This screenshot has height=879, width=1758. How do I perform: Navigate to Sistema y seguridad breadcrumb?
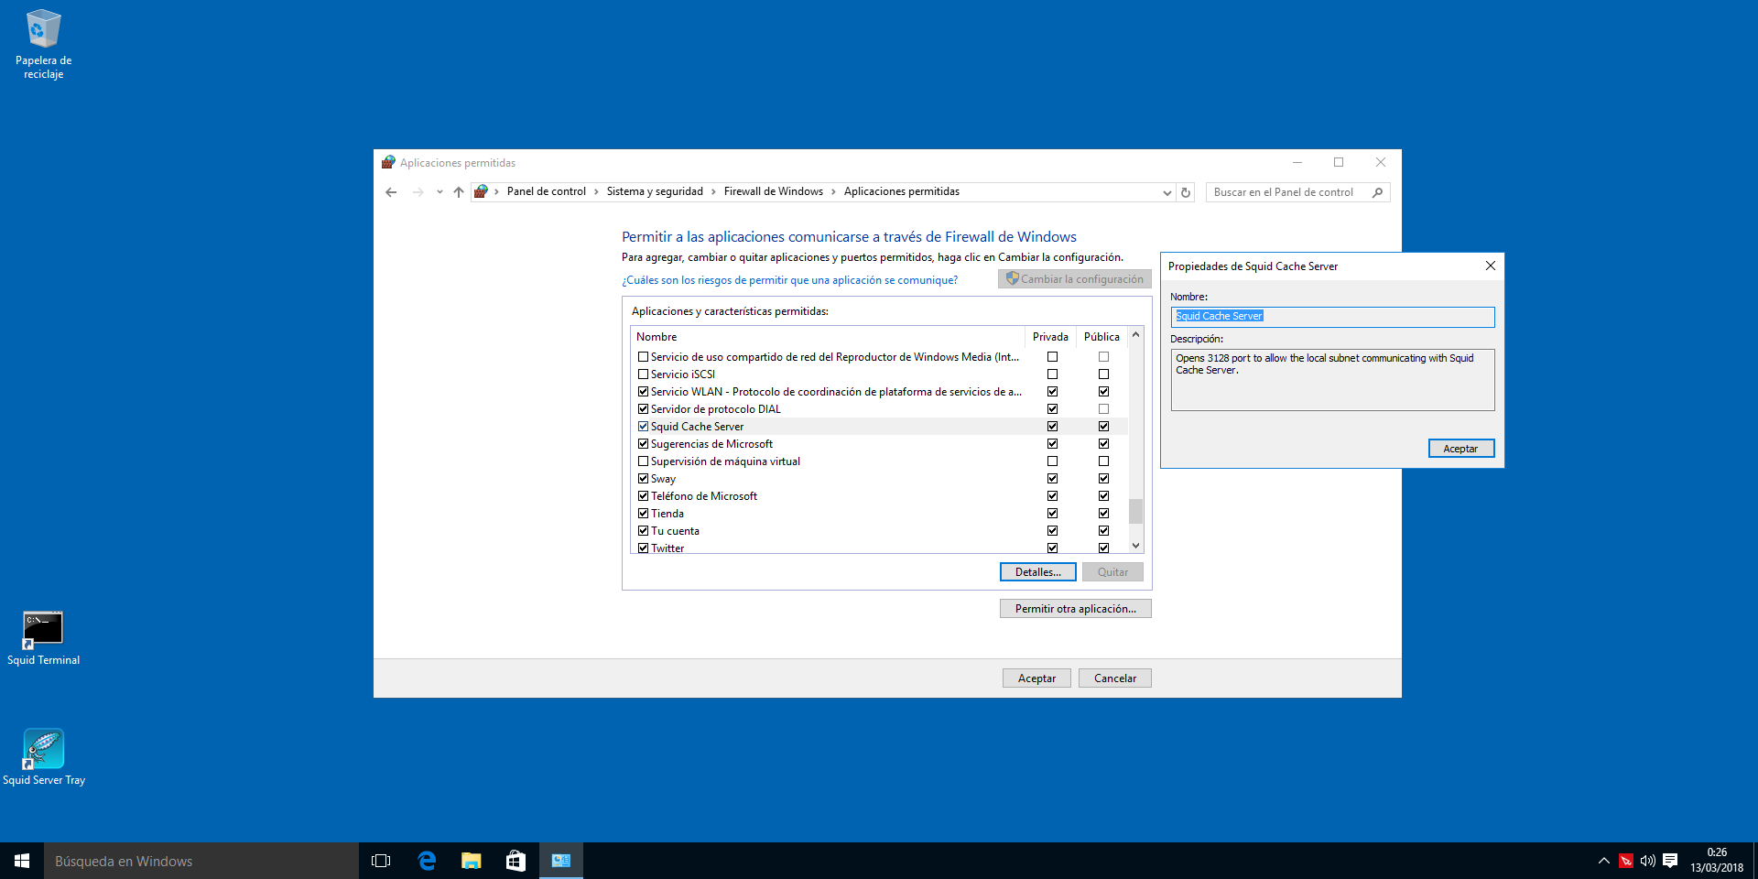pos(655,191)
